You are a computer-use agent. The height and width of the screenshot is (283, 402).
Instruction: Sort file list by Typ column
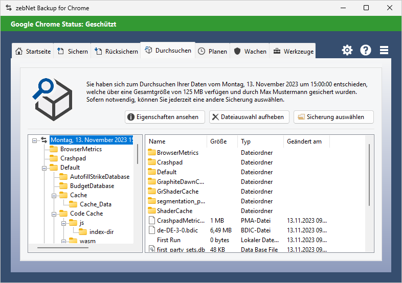click(x=260, y=141)
